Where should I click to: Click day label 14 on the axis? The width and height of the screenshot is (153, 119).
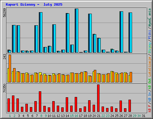67,116
